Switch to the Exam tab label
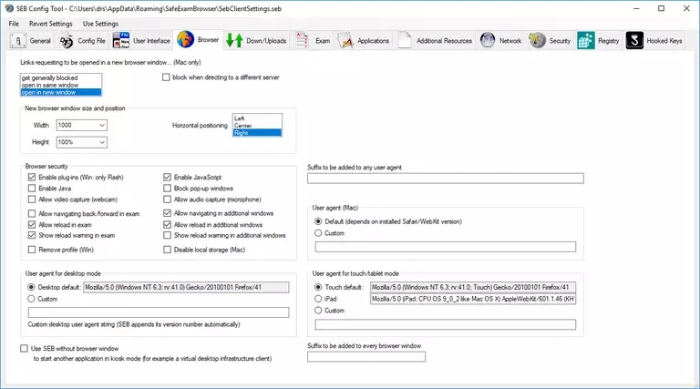This screenshot has width=700, height=389. 323,41
